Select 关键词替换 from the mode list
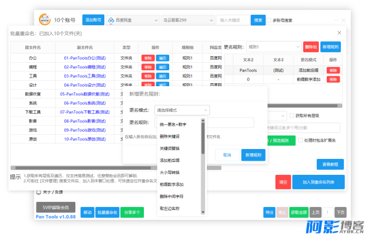This screenshot has height=234, width=365. point(170,148)
